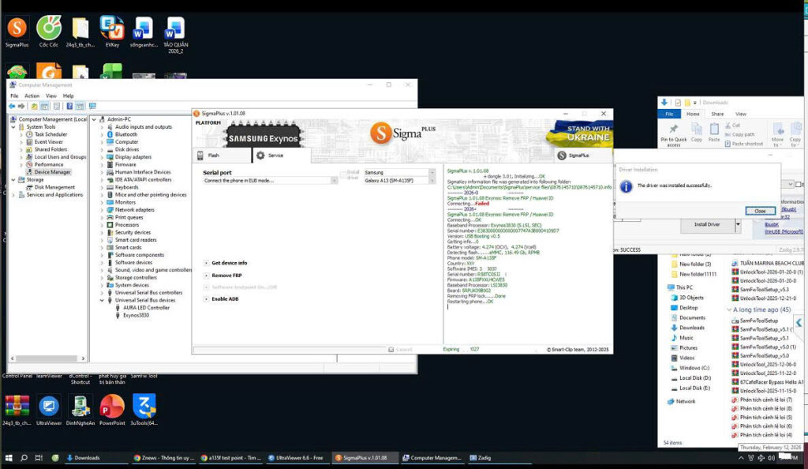The image size is (808, 469).
Task: Open UltraViewer desktop shortcut
Action: [x=49, y=407]
